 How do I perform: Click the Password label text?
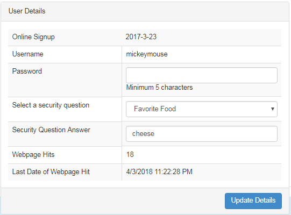[27, 71]
